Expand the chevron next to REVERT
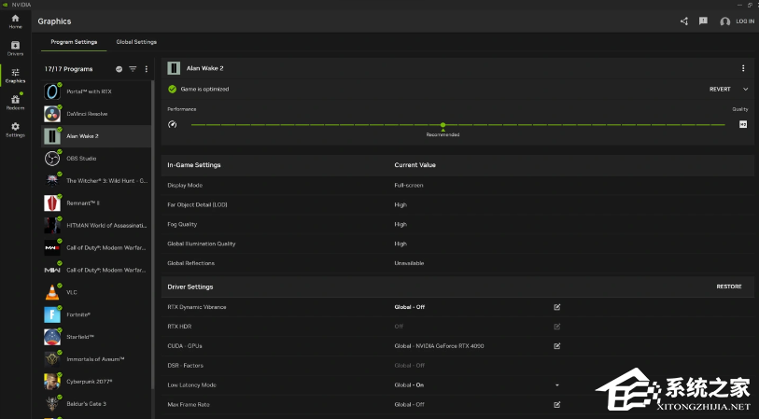This screenshot has height=419, width=759. (x=745, y=90)
